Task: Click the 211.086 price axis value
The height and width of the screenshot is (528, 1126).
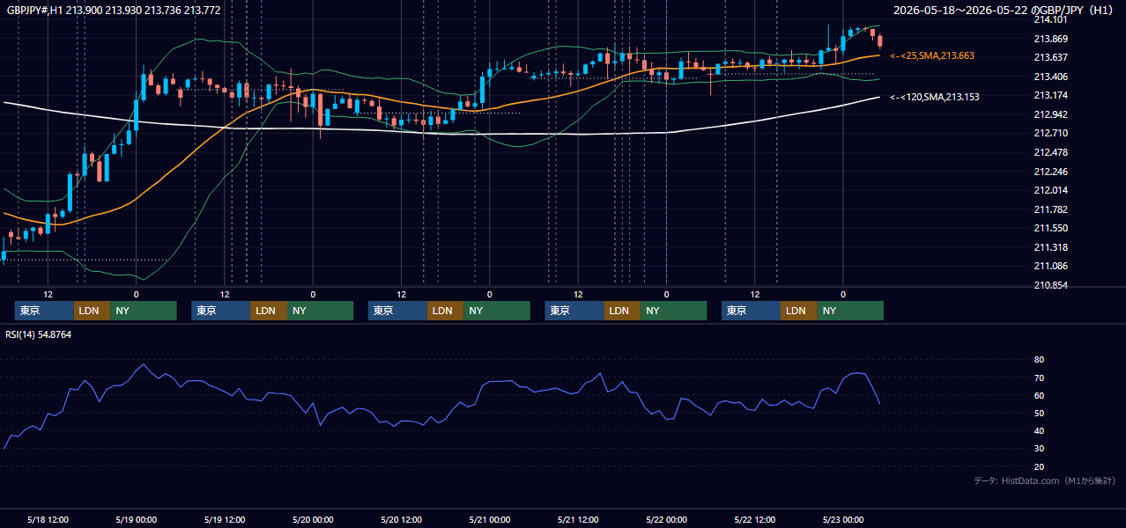Action: click(1050, 266)
